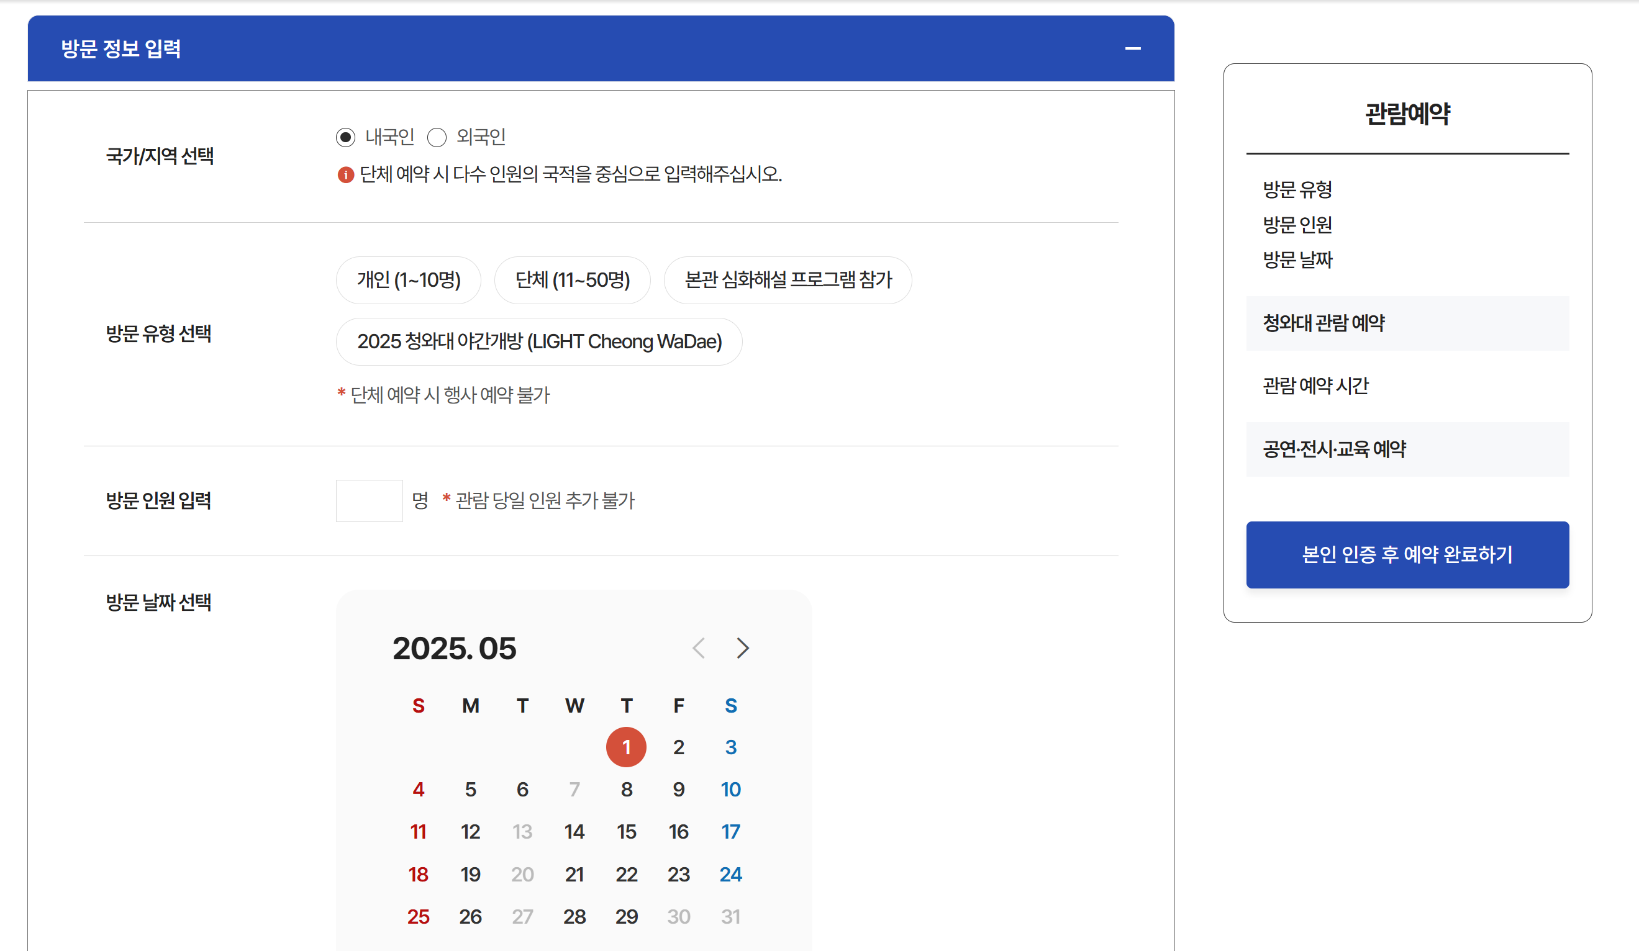Collapse the 방문 정보 입력 section
Screen dimensions: 1639x951
(x=1132, y=49)
